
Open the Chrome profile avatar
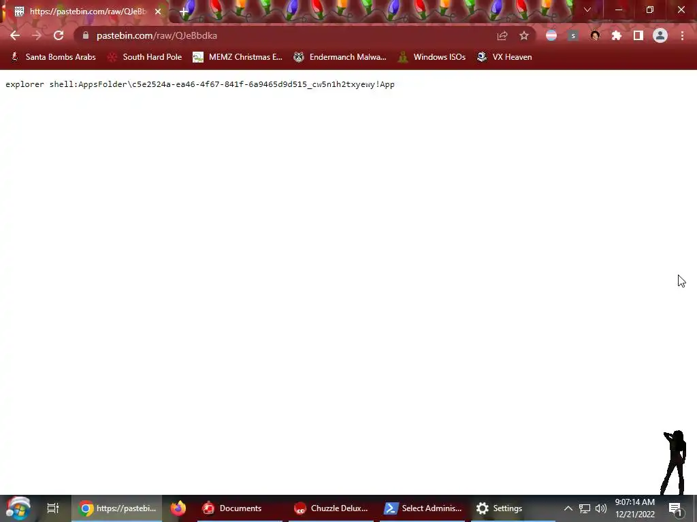(x=660, y=35)
